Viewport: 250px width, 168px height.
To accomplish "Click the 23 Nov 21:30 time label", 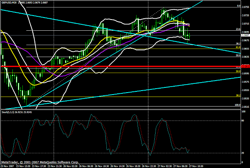I will 55,166.
